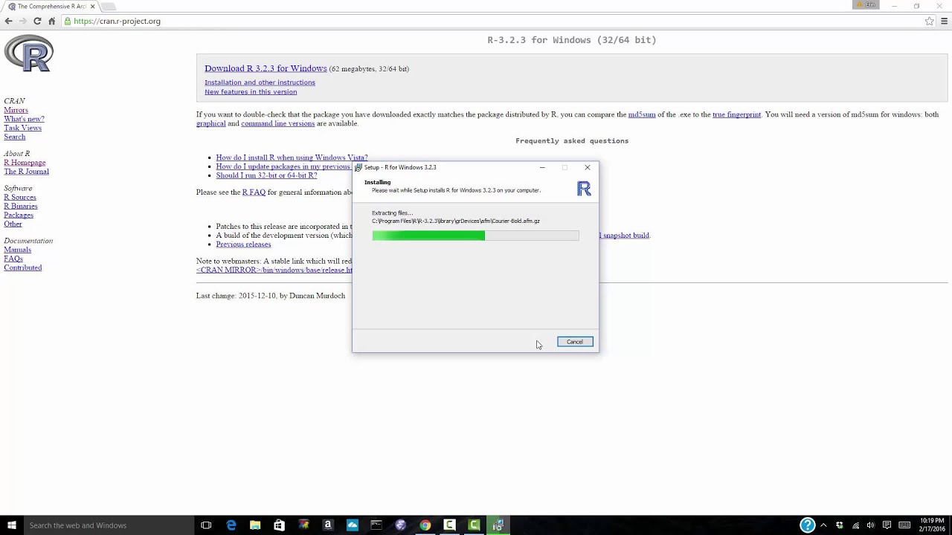Close the R Setup dialog window
Image resolution: width=952 pixels, height=535 pixels.
(588, 167)
